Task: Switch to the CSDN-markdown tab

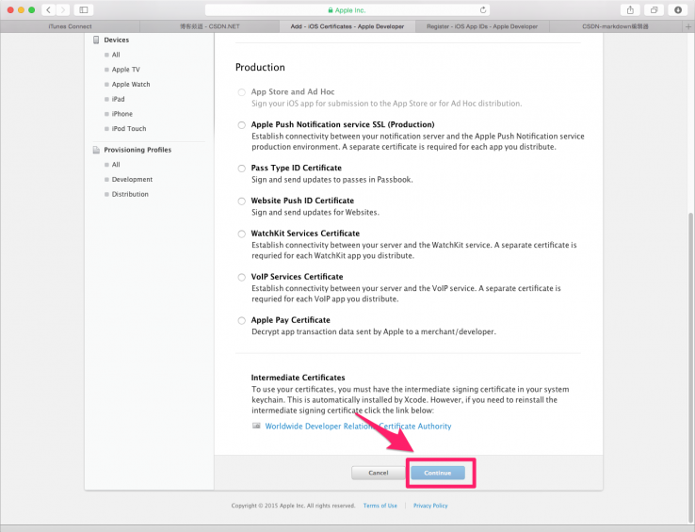Action: 616,26
